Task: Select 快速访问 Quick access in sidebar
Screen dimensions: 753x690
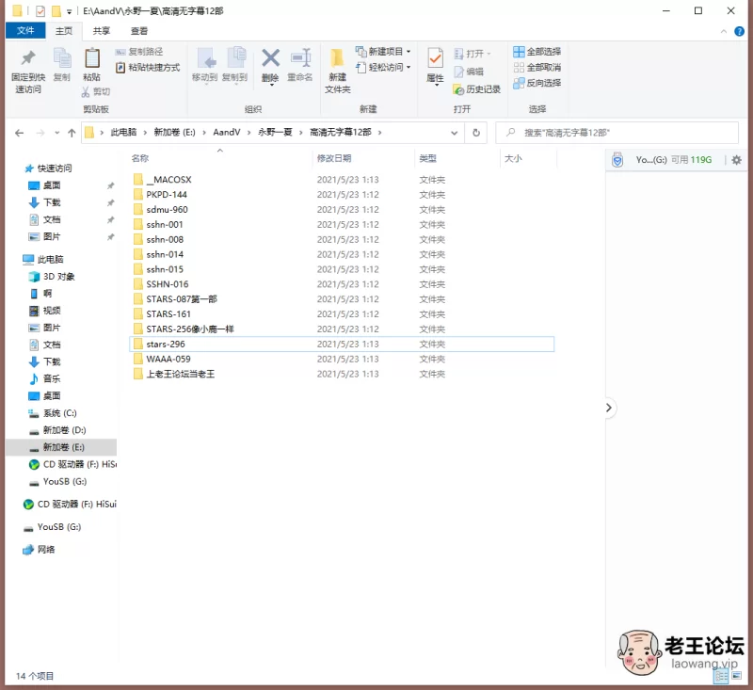Action: (x=48, y=168)
